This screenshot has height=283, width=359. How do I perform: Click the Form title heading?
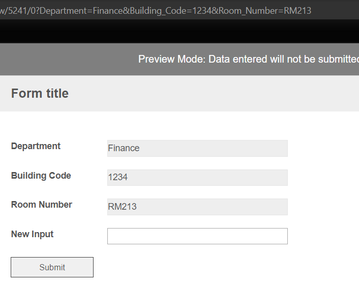(40, 93)
